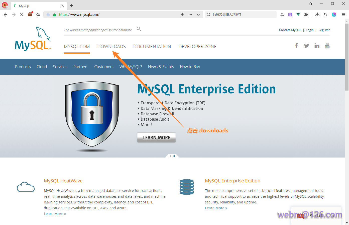Open a new tab with plus button
The width and height of the screenshot is (349, 225).
[72, 6]
